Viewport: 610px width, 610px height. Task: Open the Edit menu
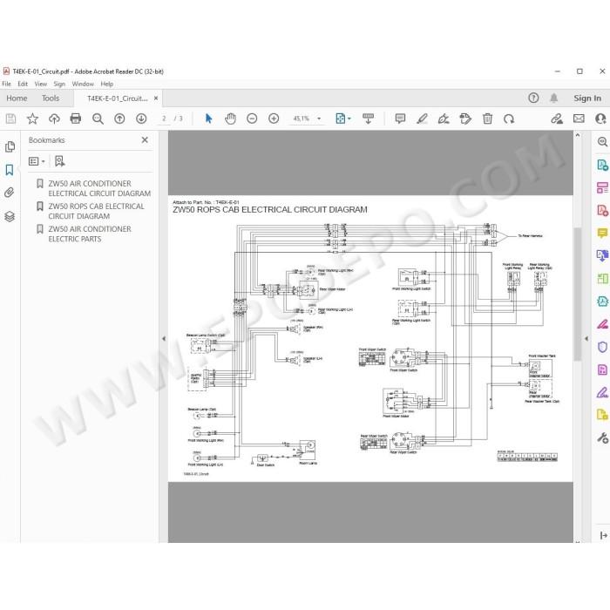tap(23, 84)
